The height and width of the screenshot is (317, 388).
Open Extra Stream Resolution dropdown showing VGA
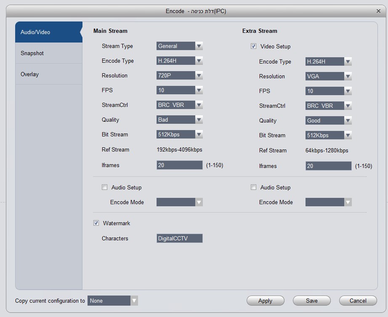click(328, 76)
